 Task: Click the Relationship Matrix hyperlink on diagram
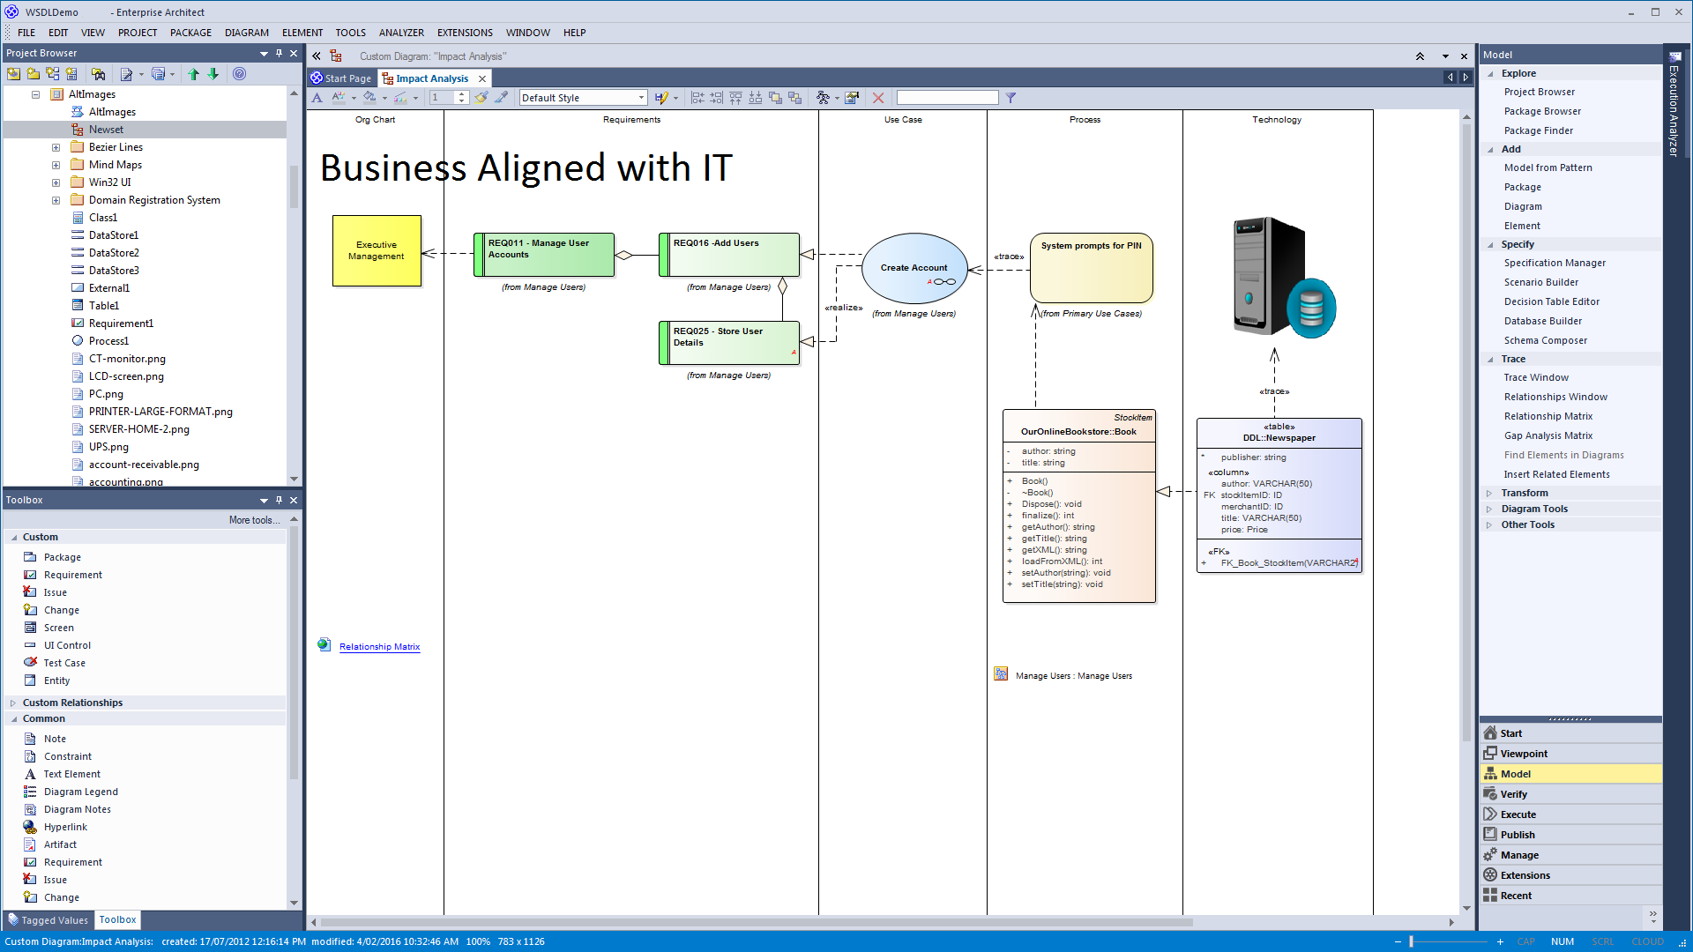pos(379,647)
